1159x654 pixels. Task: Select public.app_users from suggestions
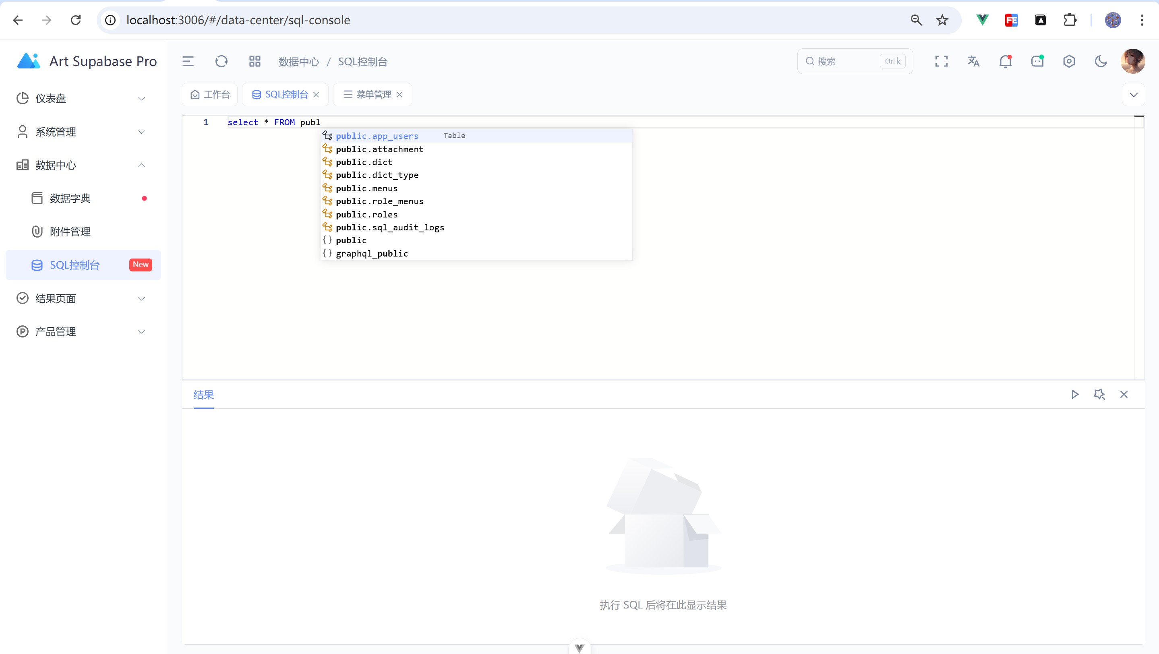point(377,135)
